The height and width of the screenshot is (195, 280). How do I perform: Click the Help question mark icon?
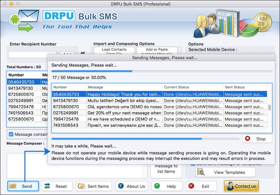(157, 186)
